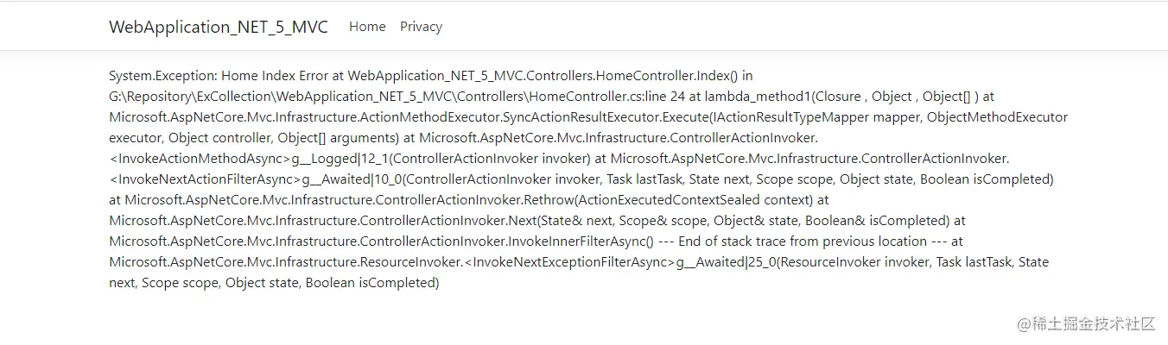The image size is (1168, 345).
Task: Go to the Home nav item
Action: tap(367, 27)
